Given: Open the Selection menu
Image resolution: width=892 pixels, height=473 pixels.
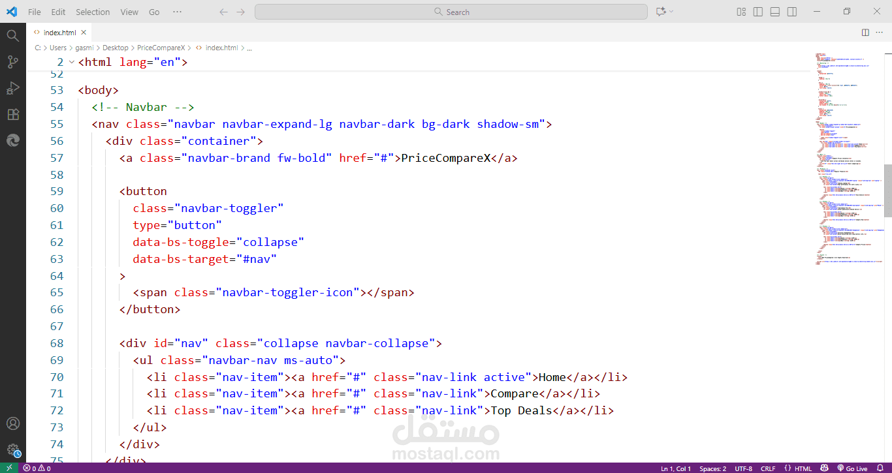Looking at the screenshot, I should pyautogui.click(x=93, y=12).
